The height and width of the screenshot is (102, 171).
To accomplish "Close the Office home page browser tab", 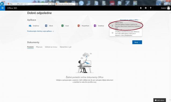I will [74, 4].
